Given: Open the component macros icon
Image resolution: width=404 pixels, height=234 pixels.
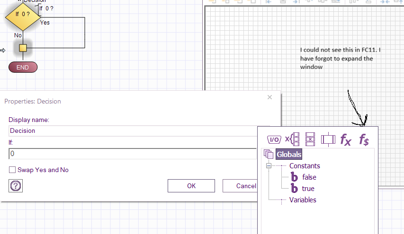Looking at the screenshot, I should [x=310, y=139].
